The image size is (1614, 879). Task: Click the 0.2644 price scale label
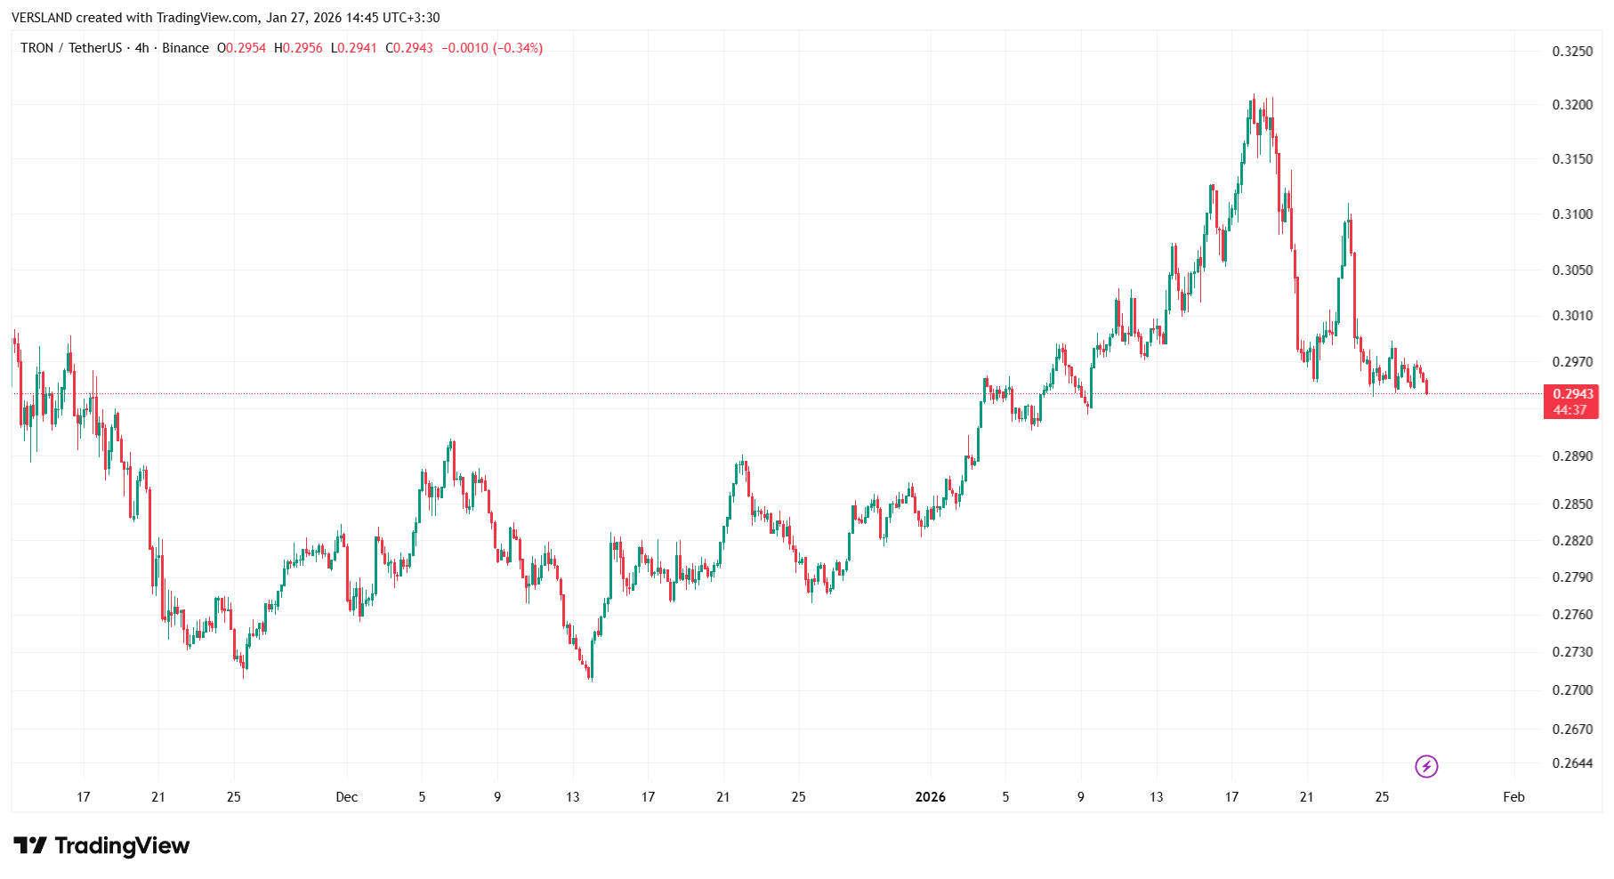(x=1572, y=763)
